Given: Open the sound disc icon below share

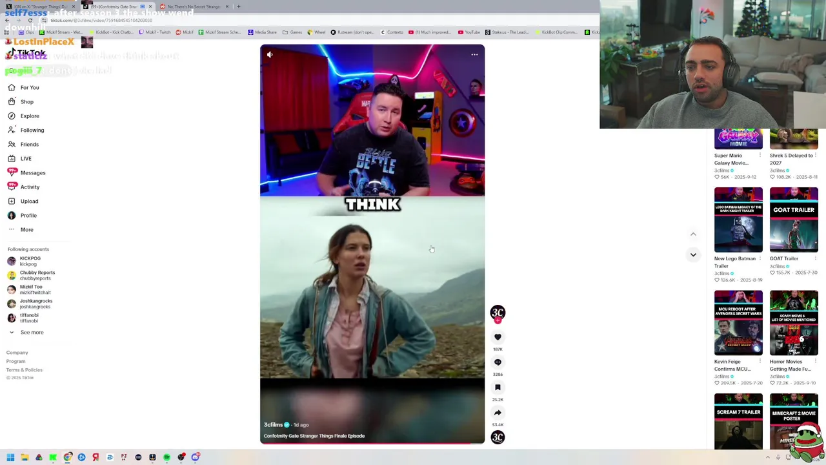Looking at the screenshot, I should click(498, 437).
